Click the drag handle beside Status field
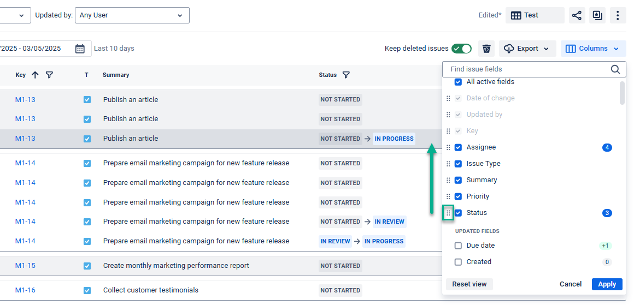The width and height of the screenshot is (634, 305). click(448, 213)
